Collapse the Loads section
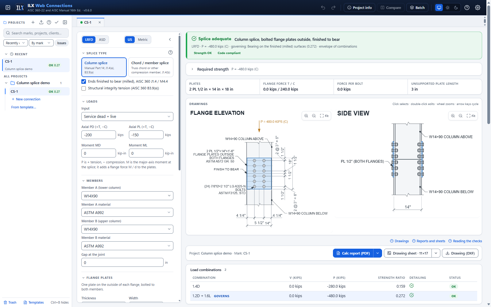 [x=83, y=101]
